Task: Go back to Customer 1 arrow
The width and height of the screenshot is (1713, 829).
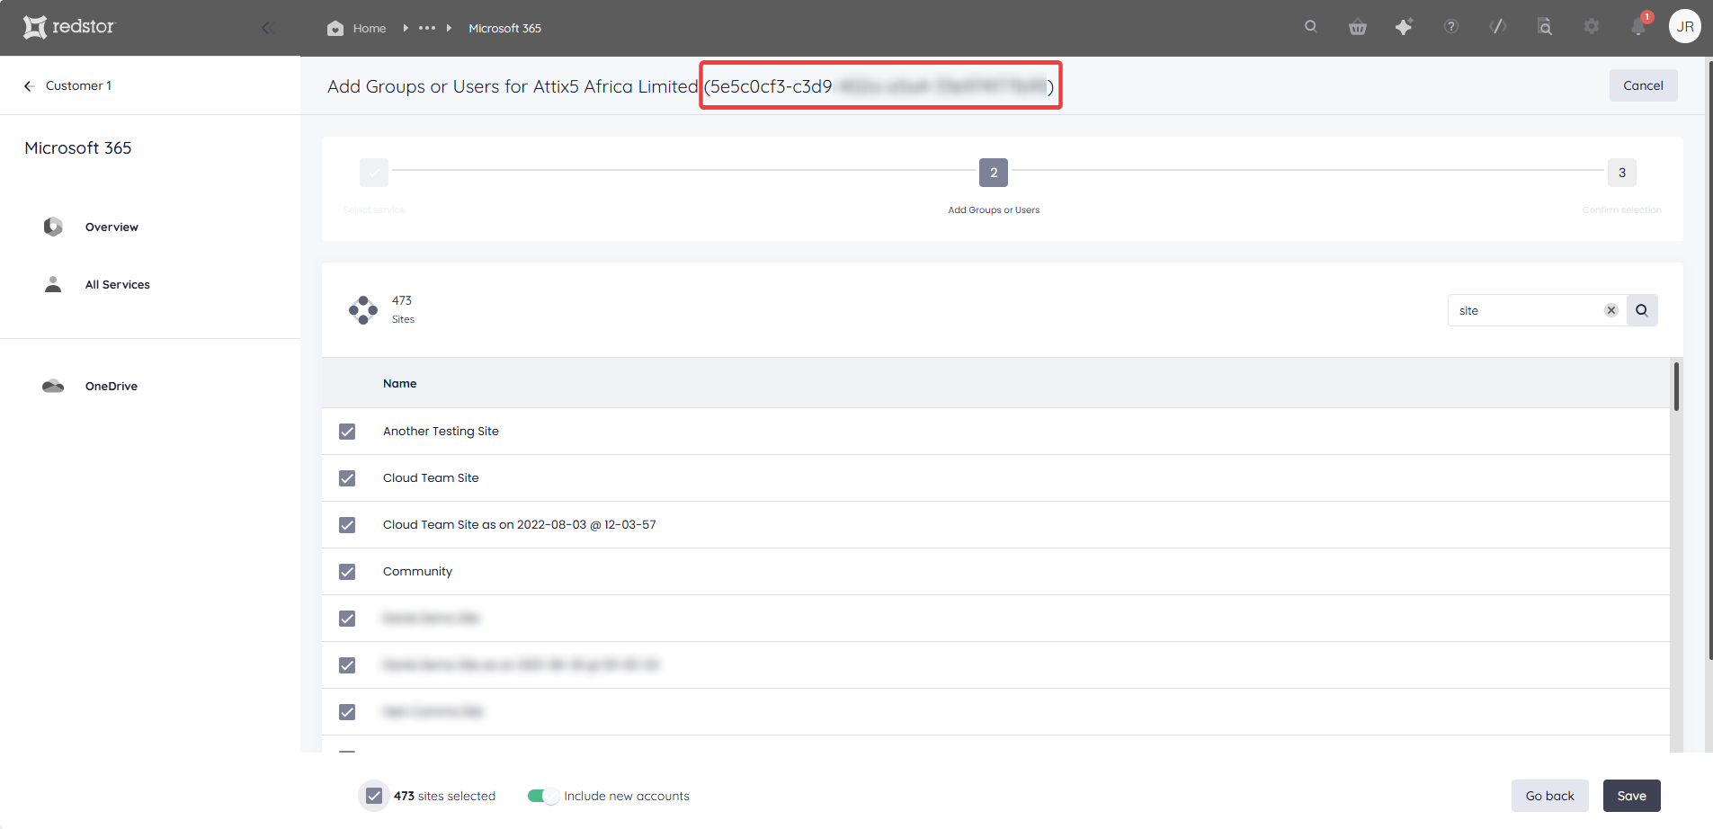Action: 29,85
